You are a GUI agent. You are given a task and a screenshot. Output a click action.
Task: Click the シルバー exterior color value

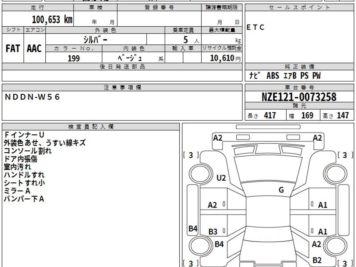coord(96,39)
